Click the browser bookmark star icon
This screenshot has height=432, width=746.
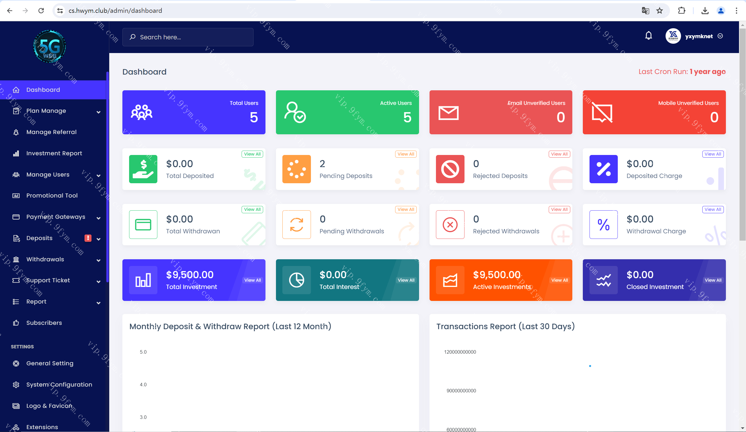tap(659, 11)
